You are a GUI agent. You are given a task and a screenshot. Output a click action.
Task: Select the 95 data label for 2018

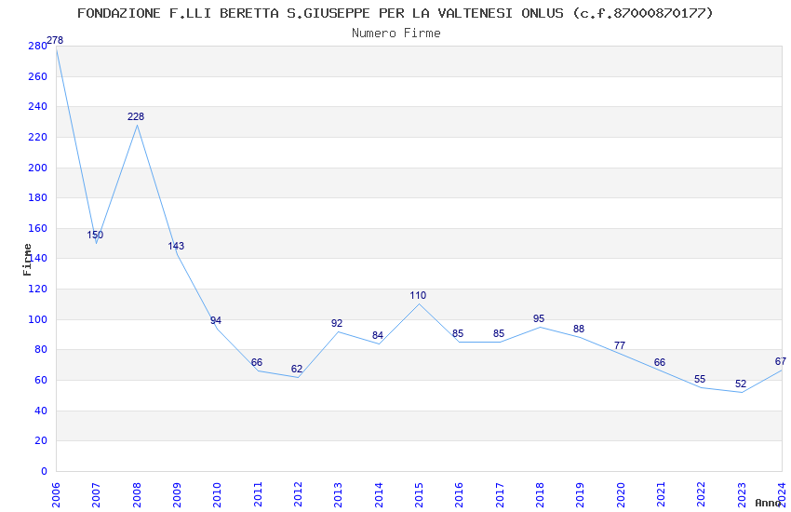[539, 318]
